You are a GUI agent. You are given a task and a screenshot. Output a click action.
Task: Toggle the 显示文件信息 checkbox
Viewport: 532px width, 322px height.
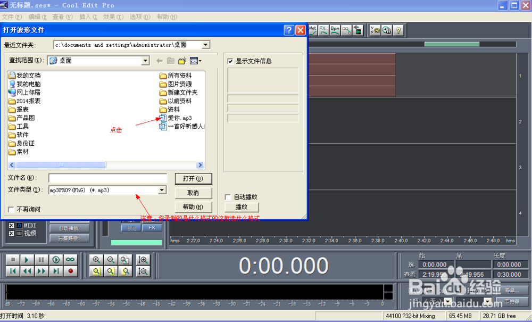229,60
